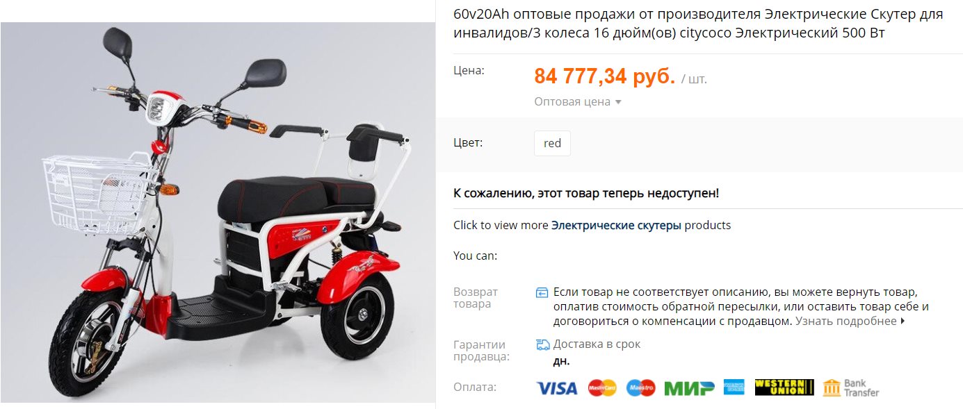Click the electric scooter product image
The width and height of the screenshot is (963, 409).
click(x=218, y=212)
